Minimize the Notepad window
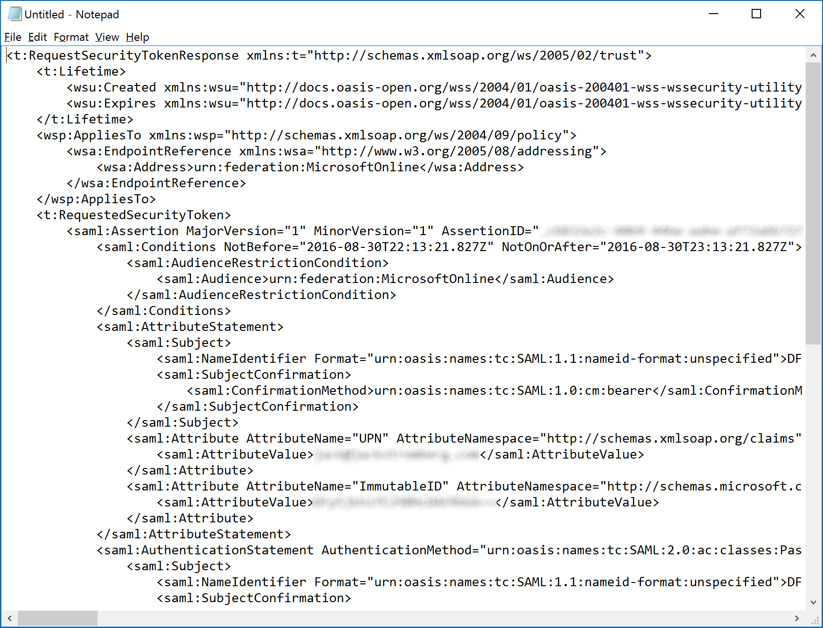This screenshot has height=628, width=823. [714, 14]
